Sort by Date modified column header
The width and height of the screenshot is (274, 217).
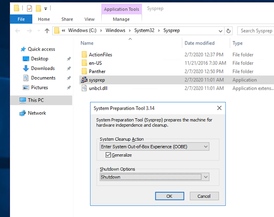(200, 43)
